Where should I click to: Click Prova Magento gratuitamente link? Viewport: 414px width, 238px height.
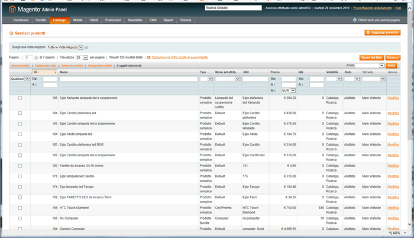(373, 8)
